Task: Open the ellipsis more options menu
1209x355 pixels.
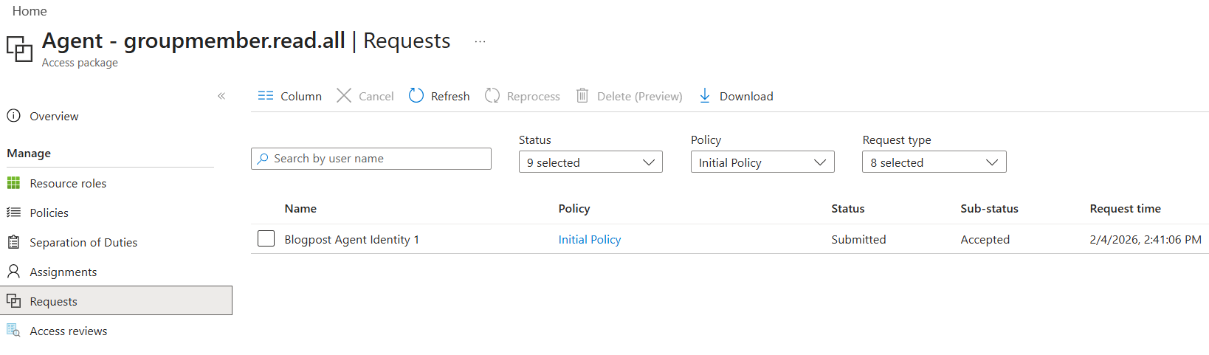Action: point(480,41)
